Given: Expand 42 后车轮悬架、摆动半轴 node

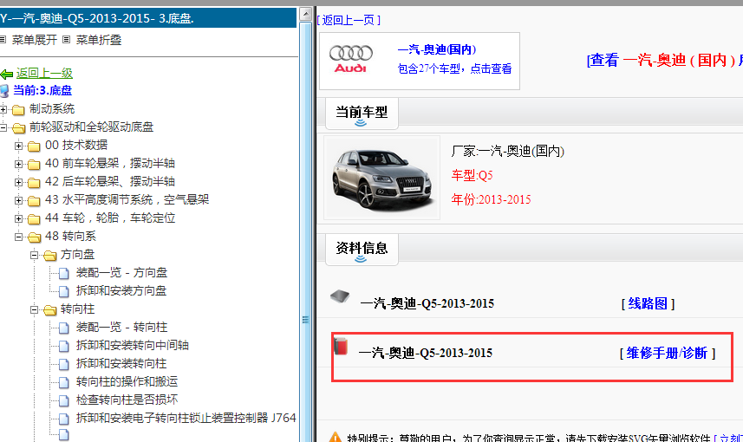Looking at the screenshot, I should 18,182.
